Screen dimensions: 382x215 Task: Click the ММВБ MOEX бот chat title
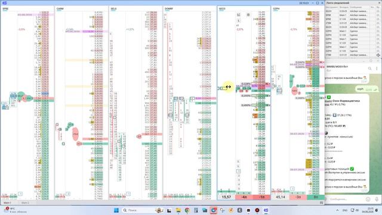pyautogui.click(x=337, y=66)
